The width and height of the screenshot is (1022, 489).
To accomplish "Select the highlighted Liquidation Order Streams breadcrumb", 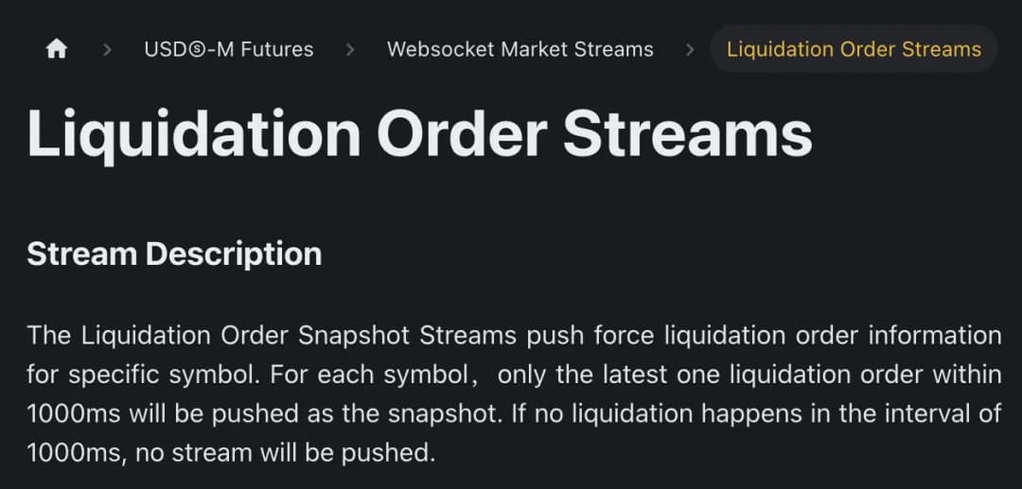I will 854,49.
